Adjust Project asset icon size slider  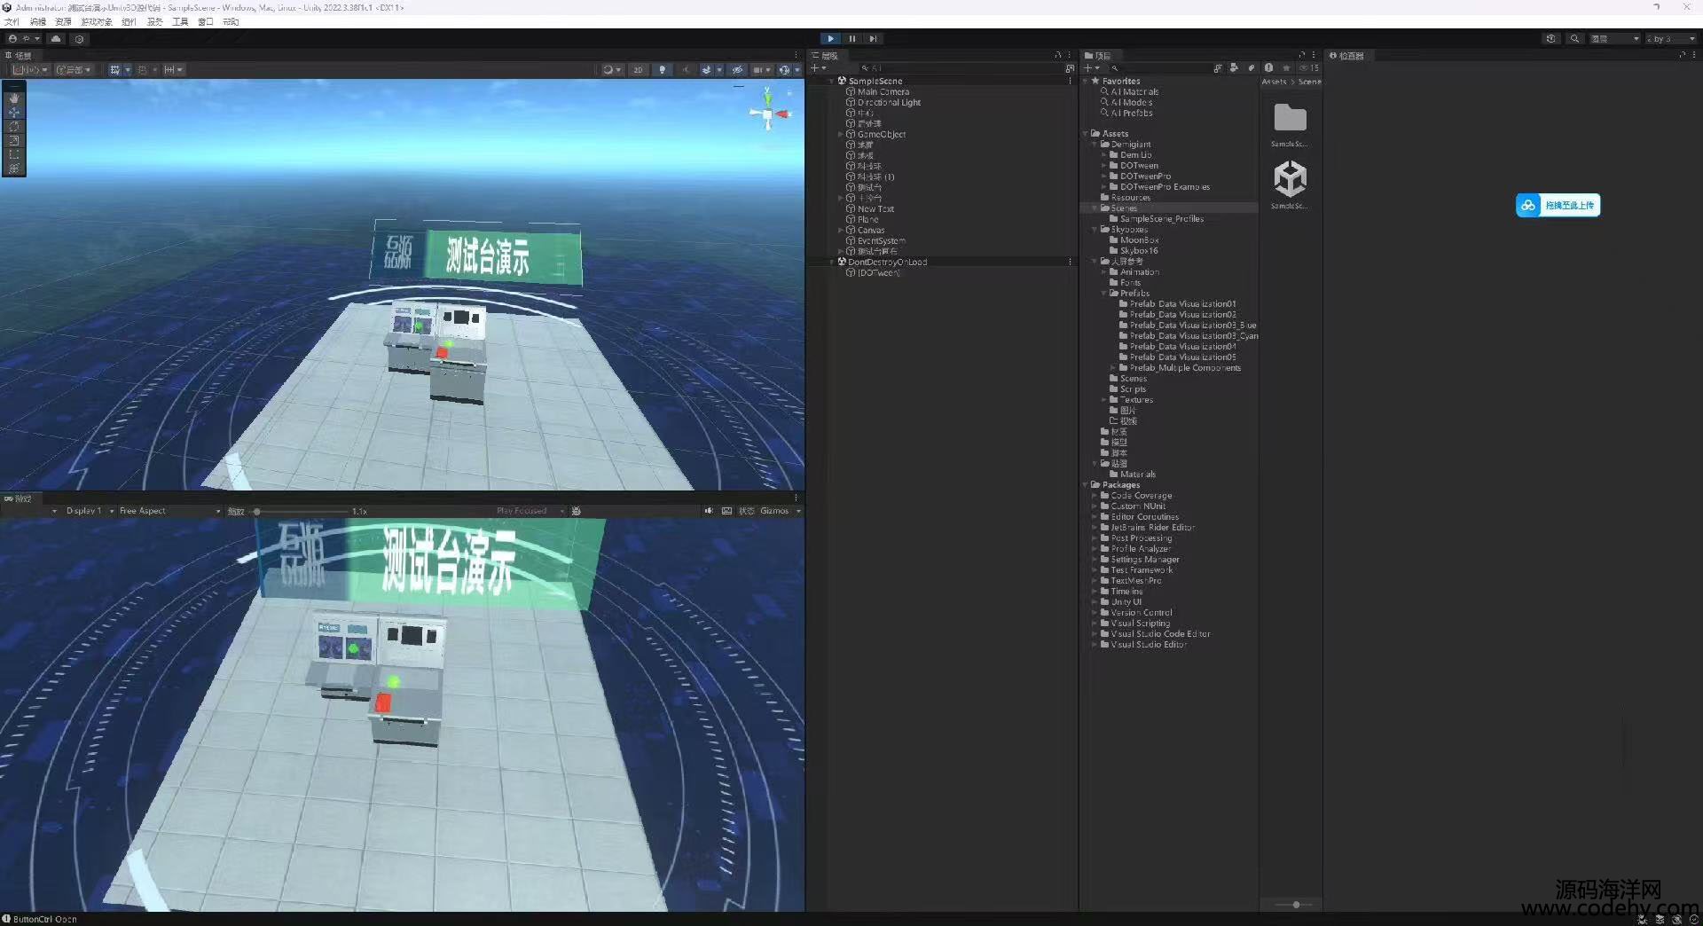click(x=1296, y=905)
